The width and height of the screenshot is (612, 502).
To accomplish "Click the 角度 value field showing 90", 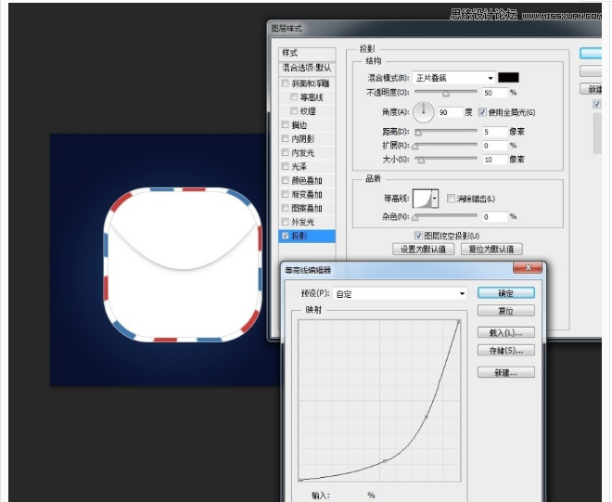I will (450, 112).
